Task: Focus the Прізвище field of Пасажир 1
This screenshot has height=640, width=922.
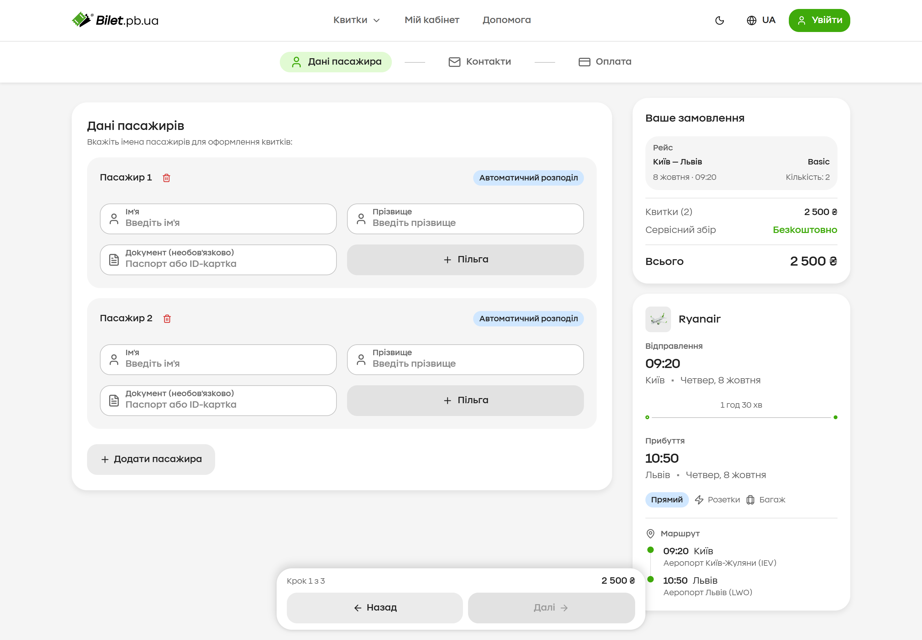Action: [x=465, y=219]
